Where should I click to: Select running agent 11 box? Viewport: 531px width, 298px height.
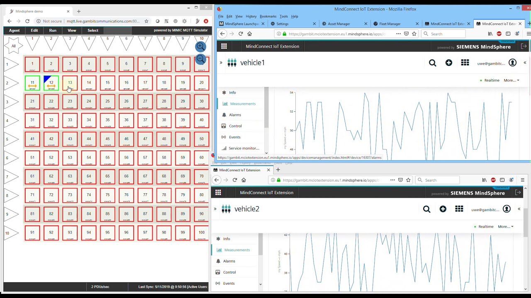[32, 83]
